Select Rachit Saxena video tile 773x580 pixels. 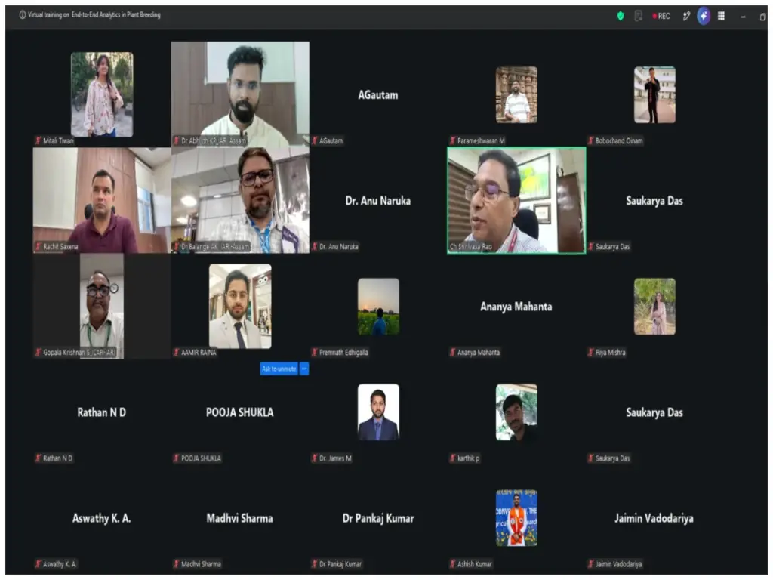[102, 200]
